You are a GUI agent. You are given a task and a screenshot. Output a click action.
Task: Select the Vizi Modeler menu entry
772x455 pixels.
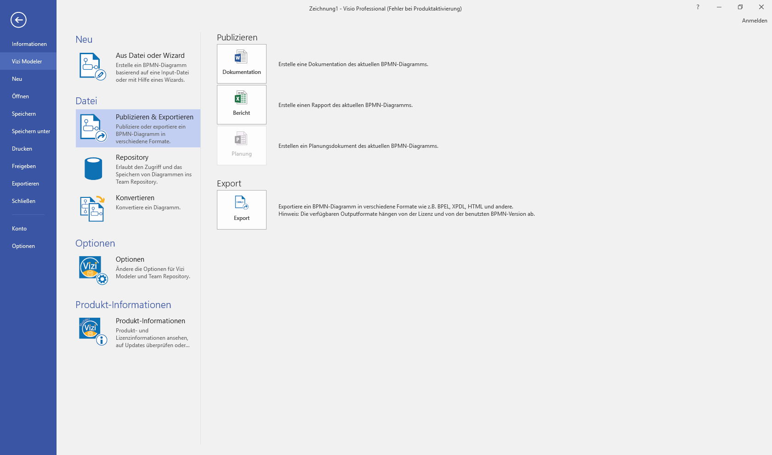(x=28, y=62)
